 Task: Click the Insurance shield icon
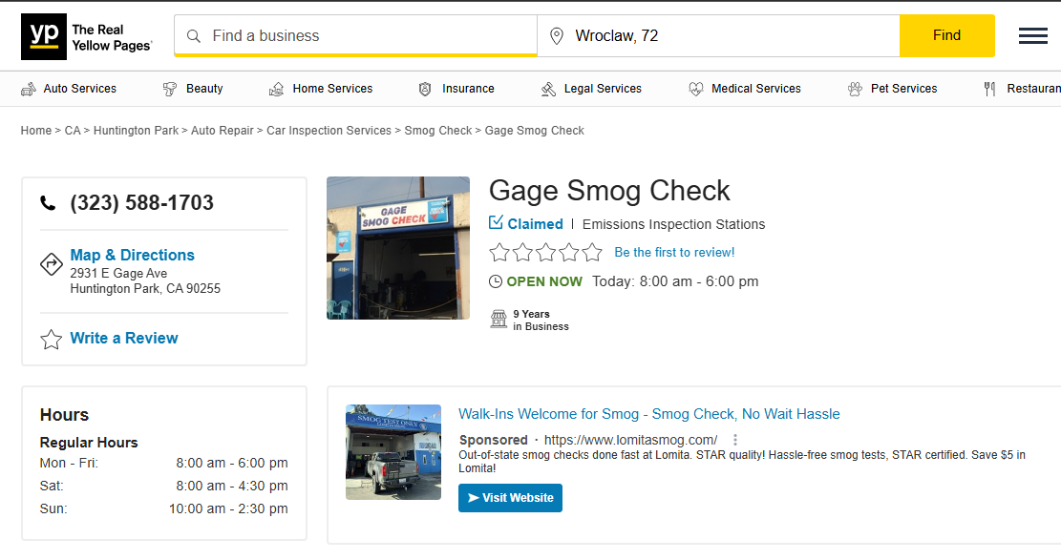tap(425, 89)
